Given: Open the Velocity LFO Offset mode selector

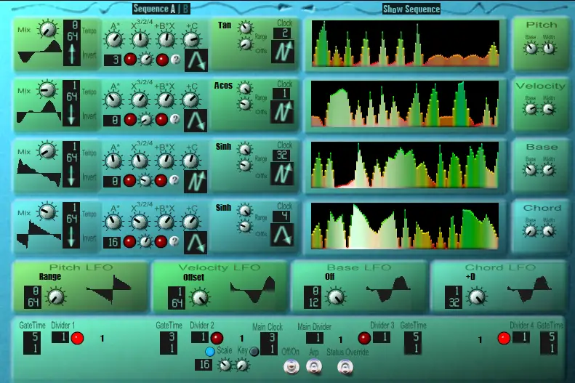Looking at the screenshot, I should click(x=193, y=277).
